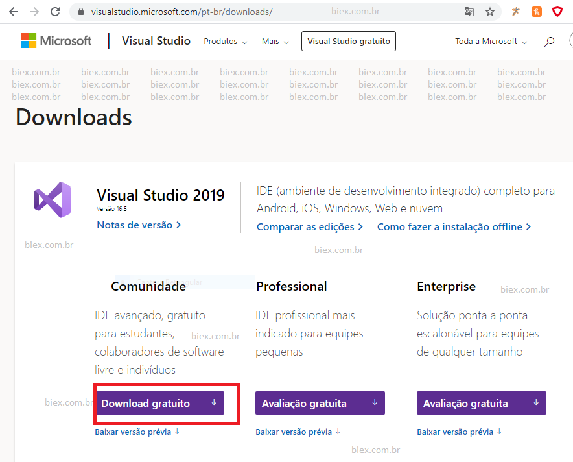Click Baixar versão prévia under Comunidade
573x462 pixels.
pyautogui.click(x=137, y=432)
